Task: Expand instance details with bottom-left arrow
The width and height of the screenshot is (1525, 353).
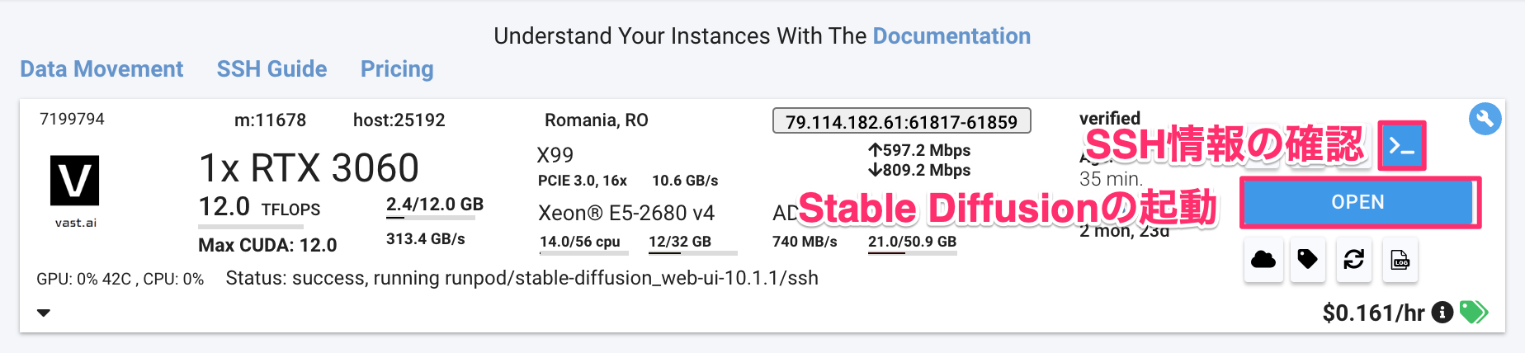Action: 44,313
